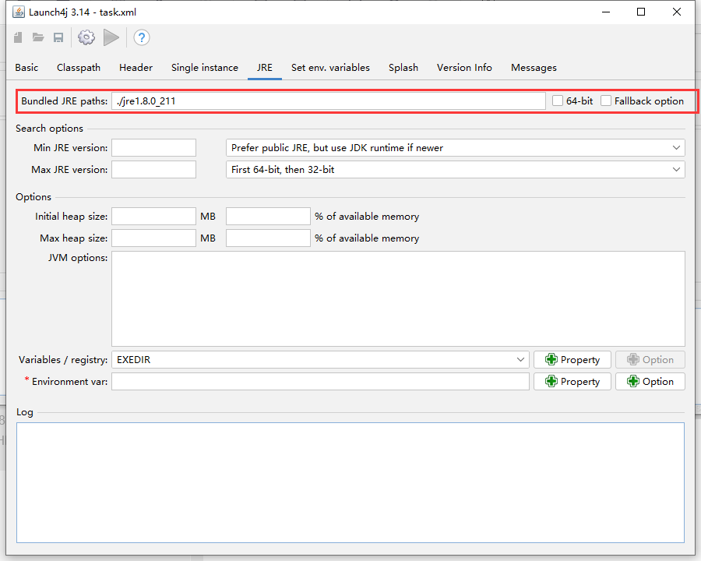Expand the 'First 64-bit, then 32-bit' dropdown
The width and height of the screenshot is (701, 561).
[x=676, y=169]
